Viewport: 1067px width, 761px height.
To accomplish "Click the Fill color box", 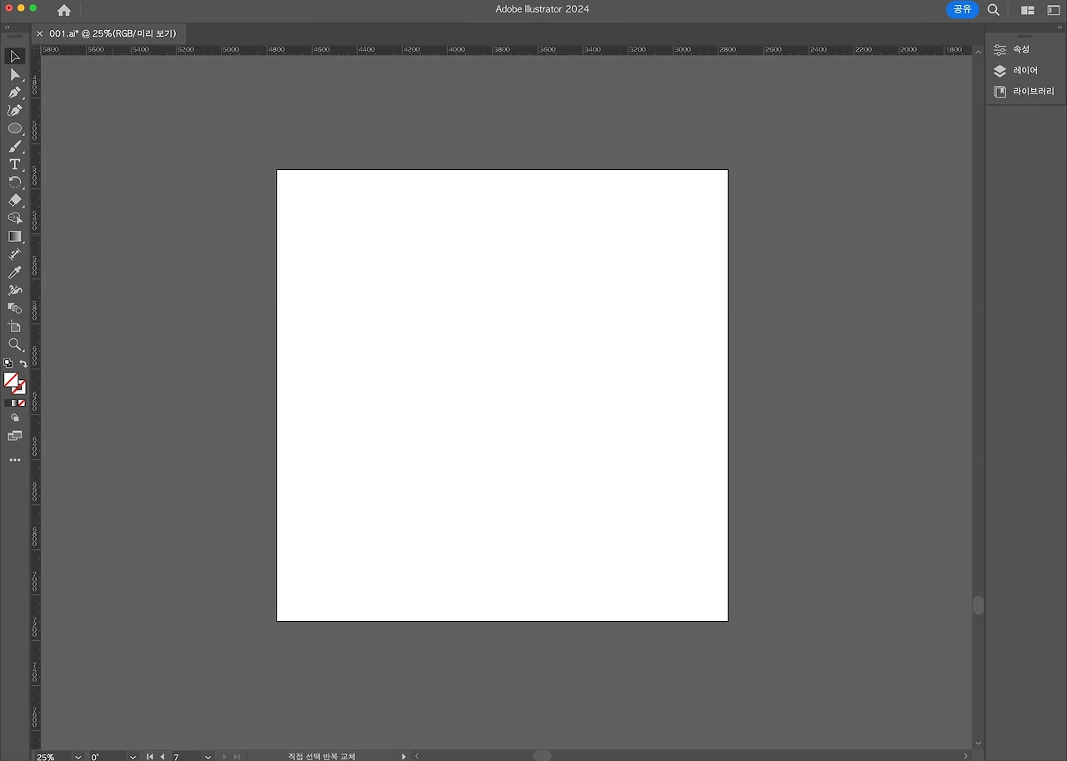I will tap(11, 380).
